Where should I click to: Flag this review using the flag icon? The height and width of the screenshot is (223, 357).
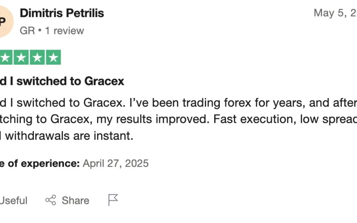tap(113, 200)
